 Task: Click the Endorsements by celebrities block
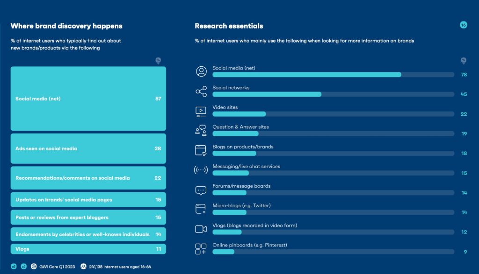(88, 234)
